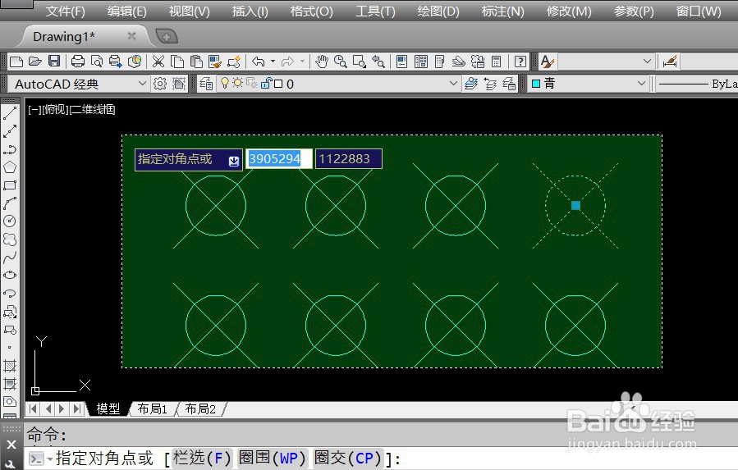Click the Publish icon
Screen dimensions: 738x470
[x=115, y=62]
